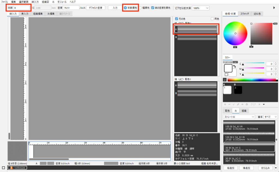The image size is (279, 172).
Task: Click the plus icon to add color
Action: pyautogui.click(x=225, y=104)
